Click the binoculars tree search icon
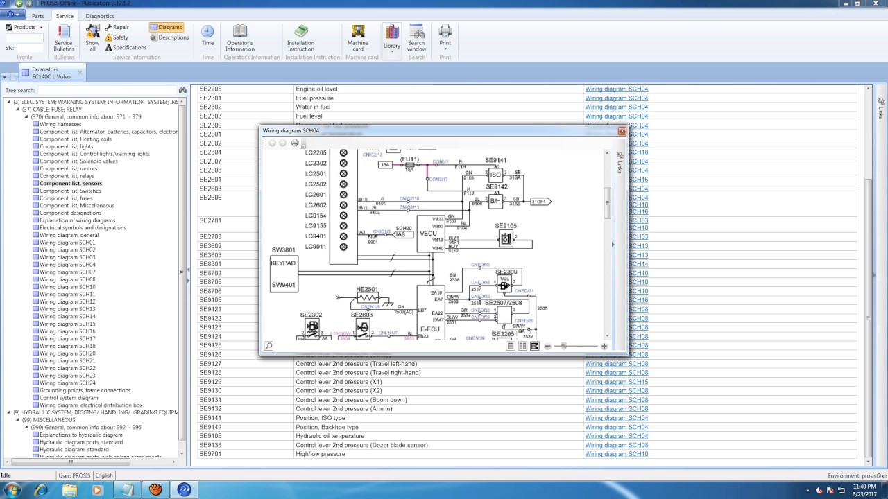This screenshot has height=499, width=888. pos(182,90)
